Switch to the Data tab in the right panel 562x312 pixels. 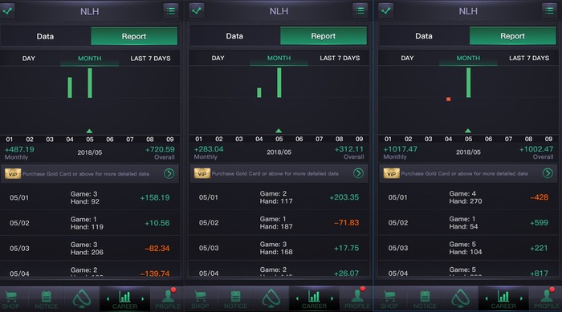[424, 36]
